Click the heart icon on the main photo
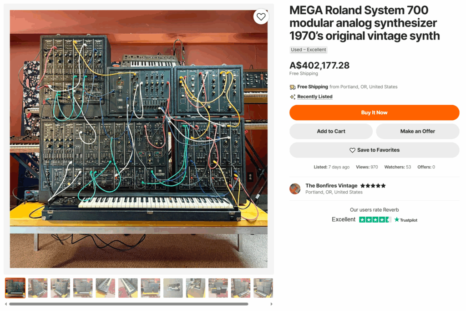Screen dimensions: 466x311 tap(261, 17)
